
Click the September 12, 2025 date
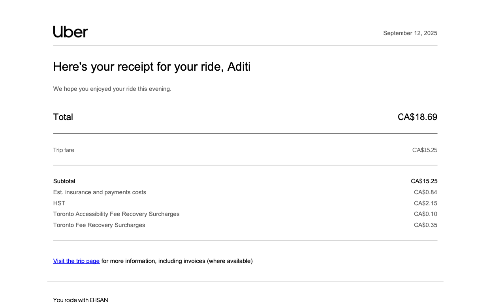point(410,33)
